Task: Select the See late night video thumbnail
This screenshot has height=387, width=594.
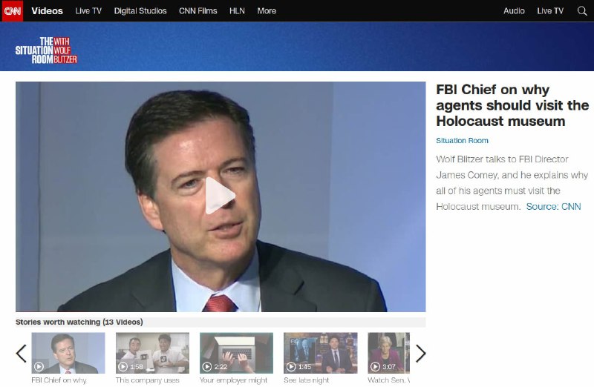Action: click(321, 353)
